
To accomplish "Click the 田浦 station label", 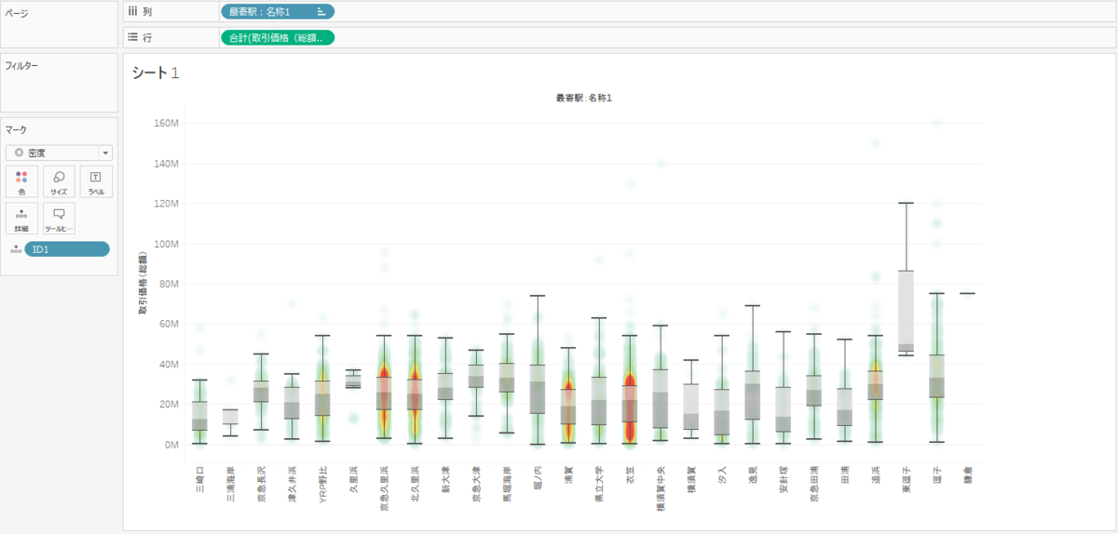I will (846, 475).
